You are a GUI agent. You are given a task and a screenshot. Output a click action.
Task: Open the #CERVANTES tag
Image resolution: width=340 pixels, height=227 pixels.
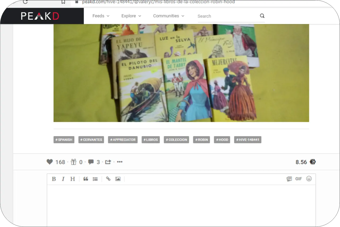(x=91, y=140)
